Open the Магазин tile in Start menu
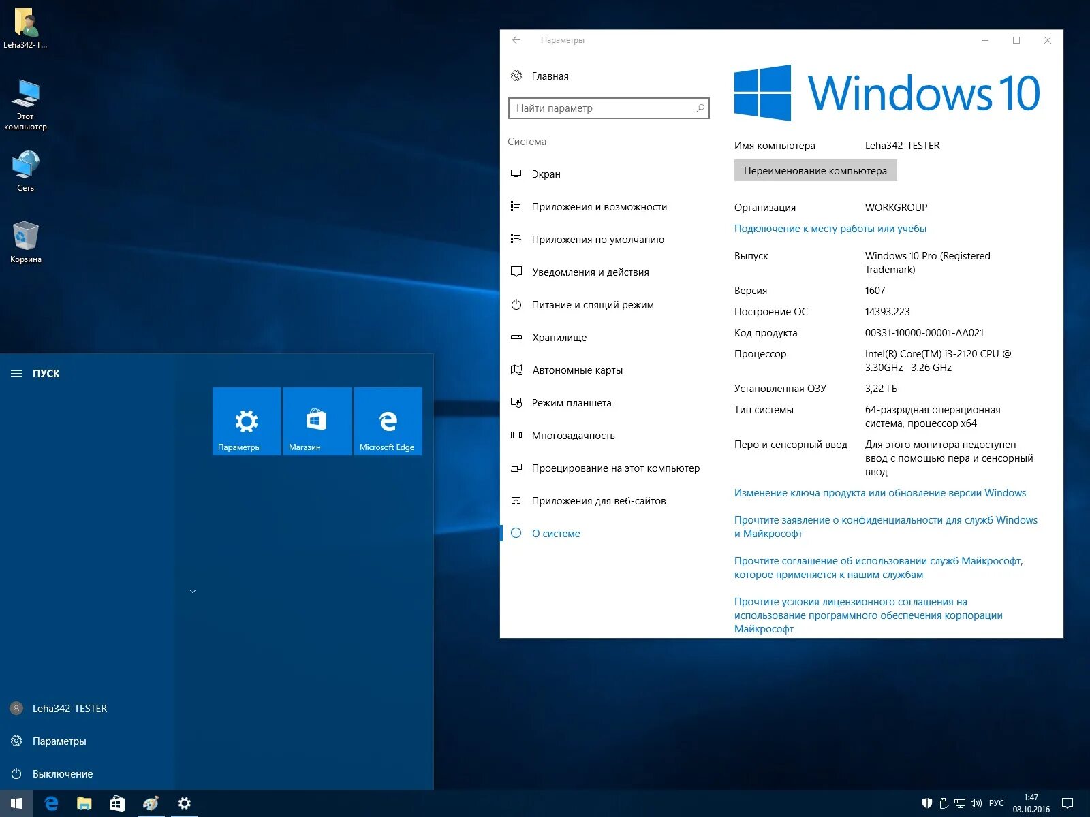Image resolution: width=1090 pixels, height=817 pixels. (x=317, y=421)
